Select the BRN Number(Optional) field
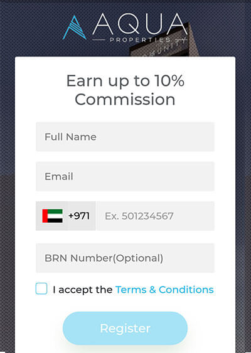Image resolution: width=251 pixels, height=353 pixels. tap(125, 258)
